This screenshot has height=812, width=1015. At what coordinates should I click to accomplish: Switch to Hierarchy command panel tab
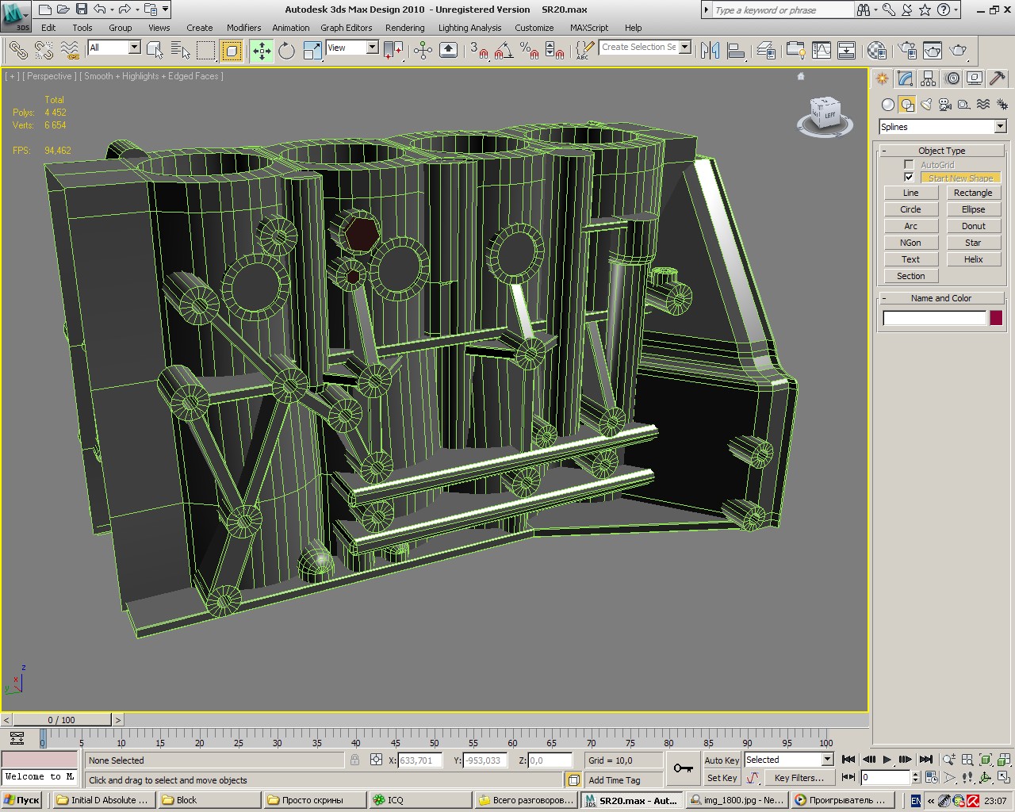[x=928, y=79]
